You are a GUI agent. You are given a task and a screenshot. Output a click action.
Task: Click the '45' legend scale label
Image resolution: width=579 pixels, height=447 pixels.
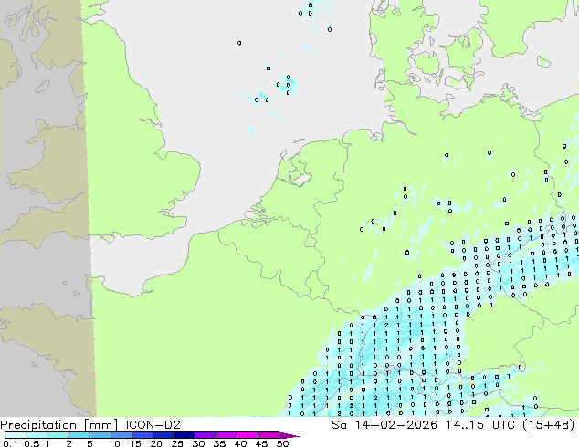261,443
